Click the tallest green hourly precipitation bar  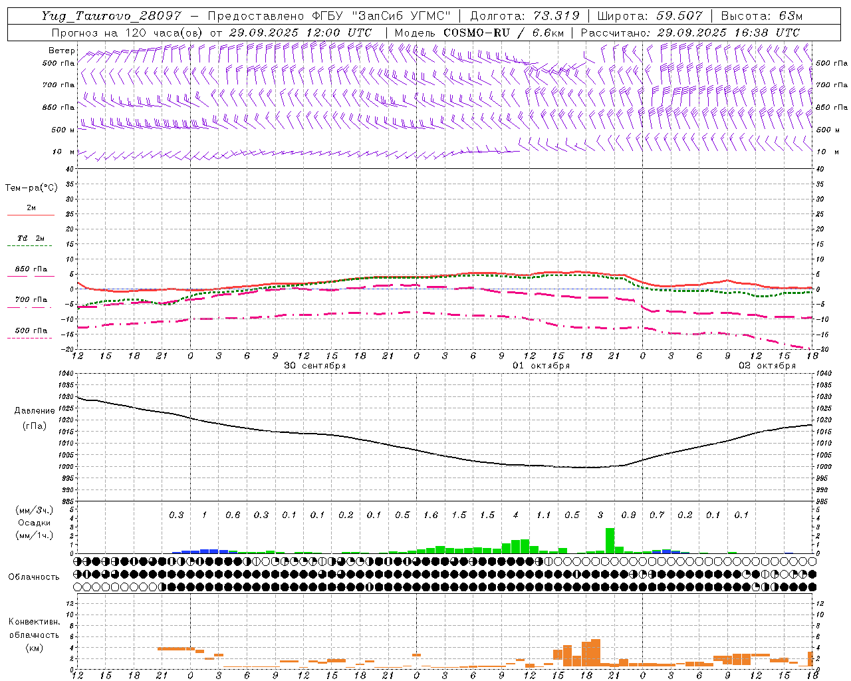coord(610,541)
